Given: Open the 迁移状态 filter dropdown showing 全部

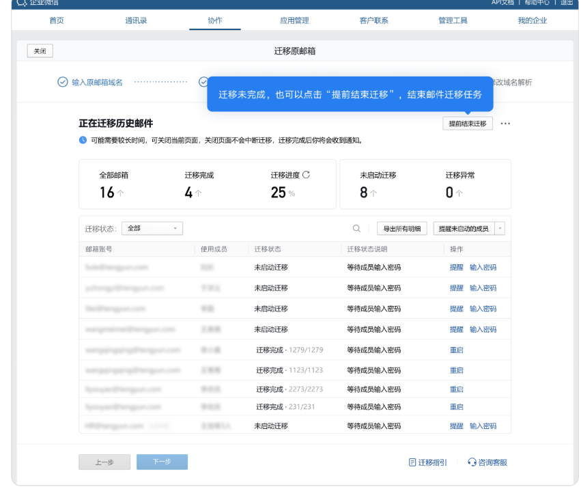Looking at the screenshot, I should 152,228.
